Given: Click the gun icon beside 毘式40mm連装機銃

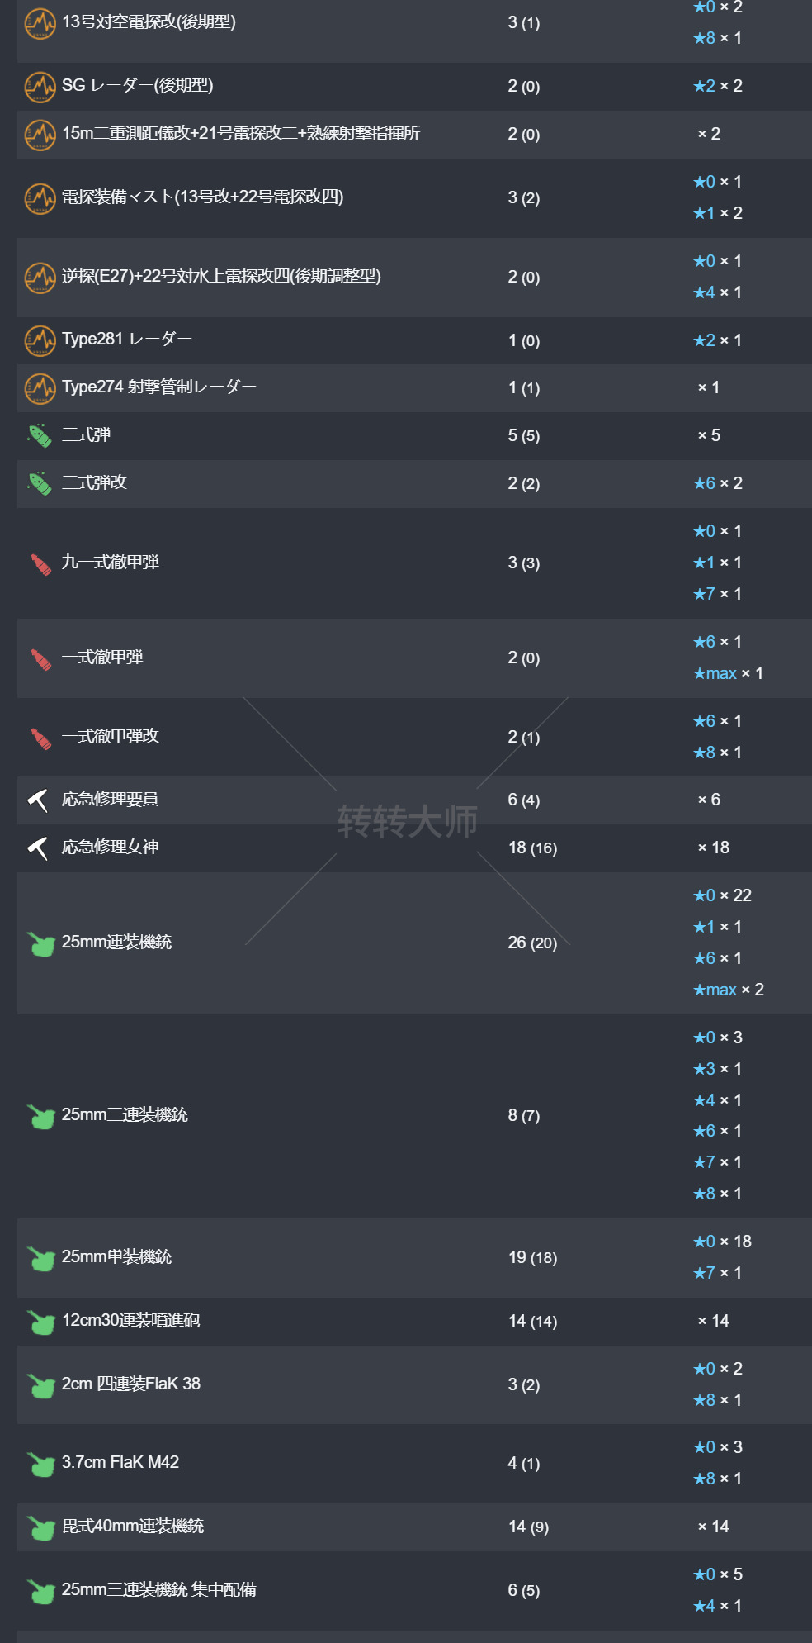Looking at the screenshot, I should pyautogui.click(x=40, y=1527).
